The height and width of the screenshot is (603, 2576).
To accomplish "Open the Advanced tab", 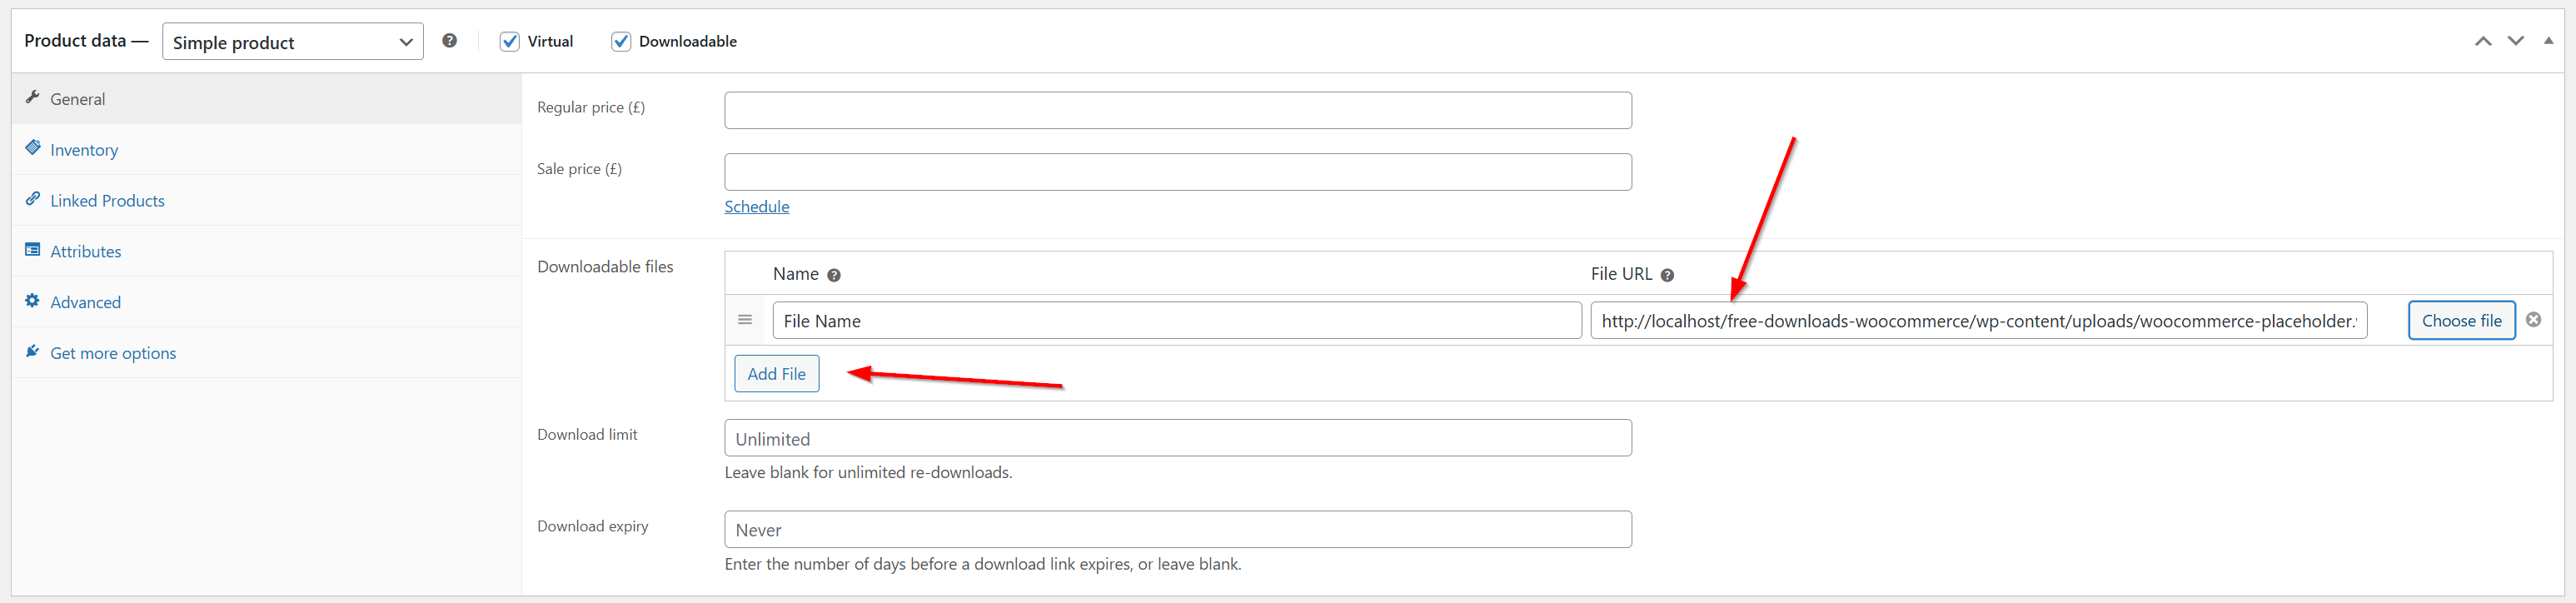I will pyautogui.click(x=85, y=300).
